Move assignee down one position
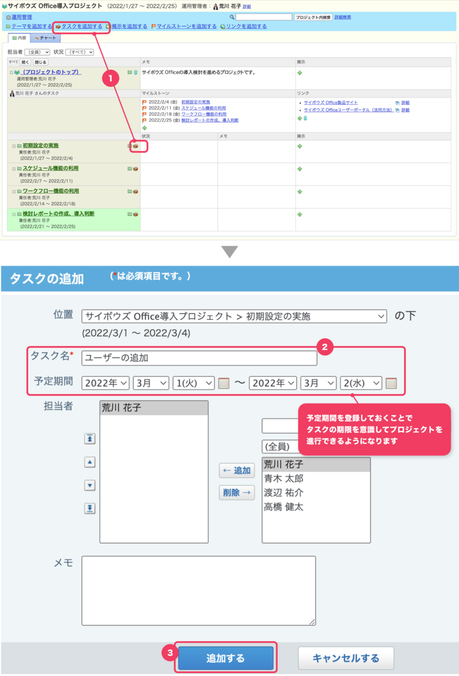This screenshot has width=459, height=676. click(90, 485)
